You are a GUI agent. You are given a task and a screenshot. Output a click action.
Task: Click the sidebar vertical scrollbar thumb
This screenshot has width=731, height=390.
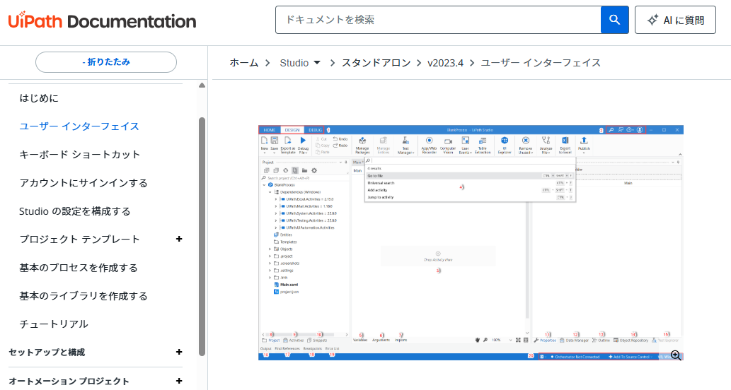pos(202,237)
